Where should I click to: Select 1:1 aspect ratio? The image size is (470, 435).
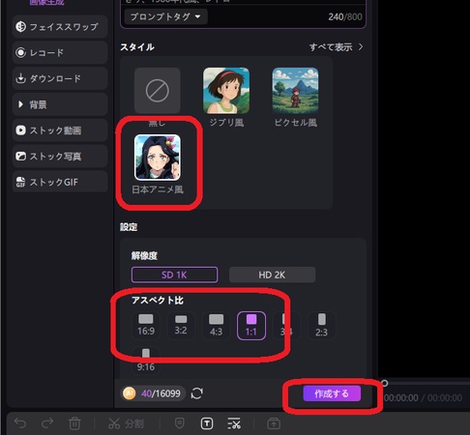251,326
